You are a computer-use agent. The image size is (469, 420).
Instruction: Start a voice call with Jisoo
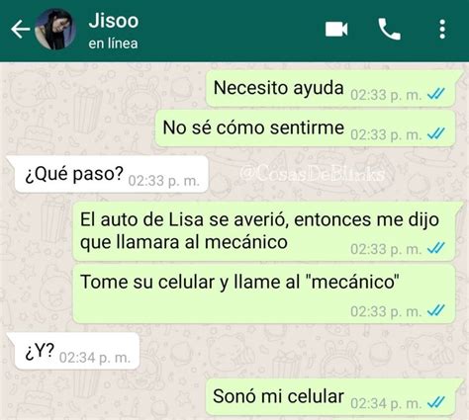(x=389, y=30)
